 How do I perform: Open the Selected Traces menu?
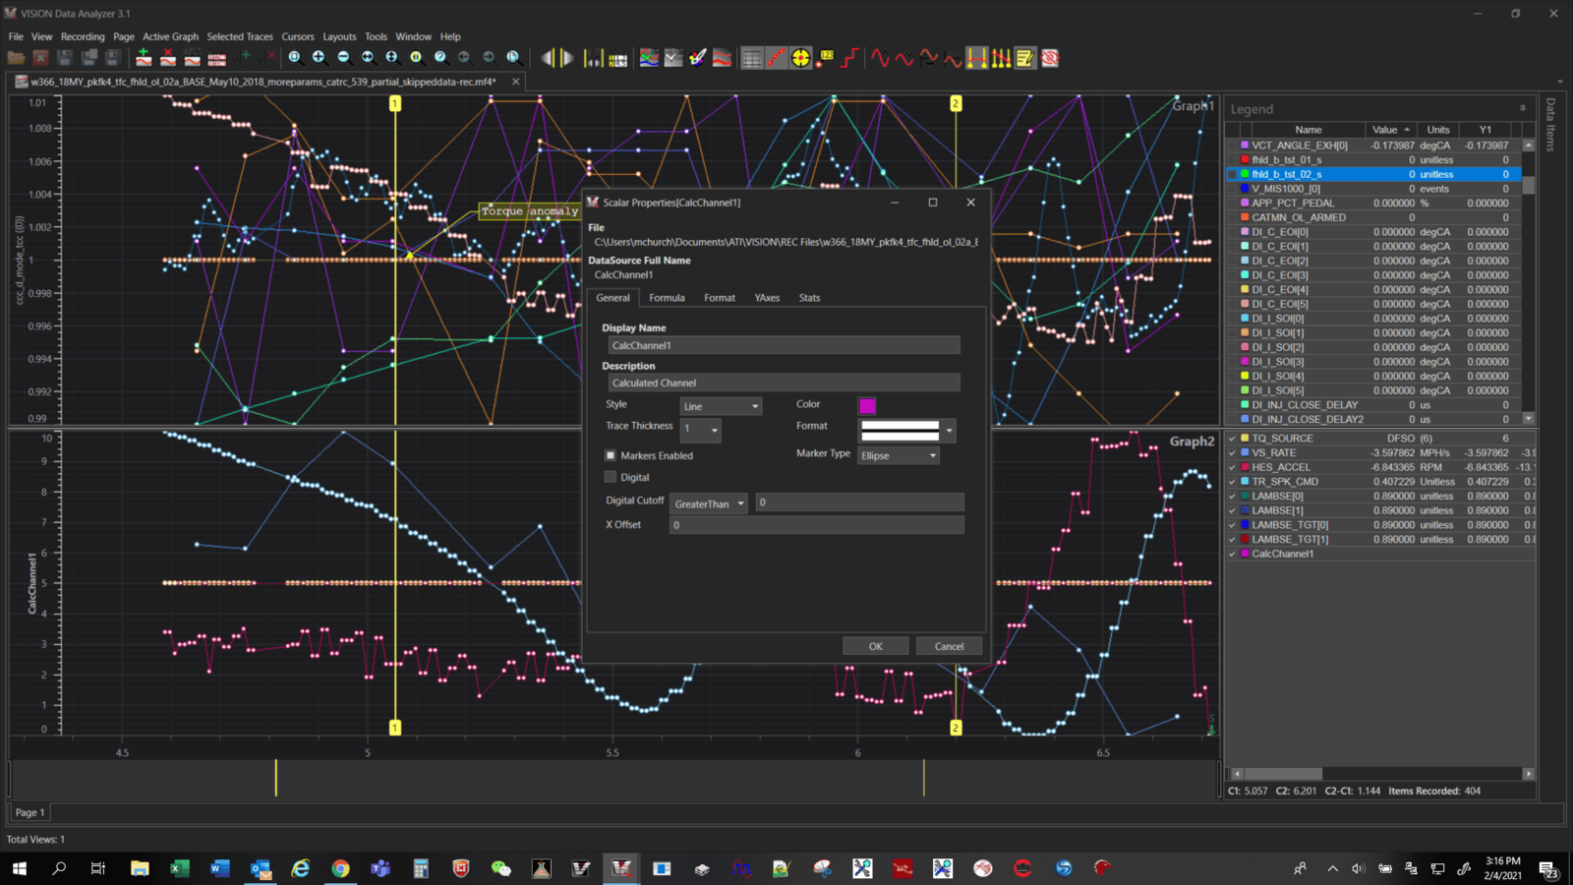pyautogui.click(x=240, y=36)
